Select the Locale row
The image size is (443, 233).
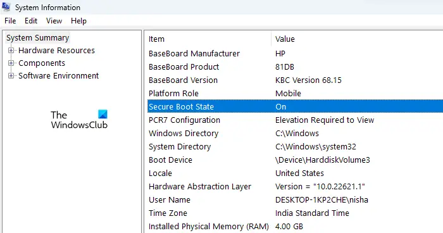296,173
